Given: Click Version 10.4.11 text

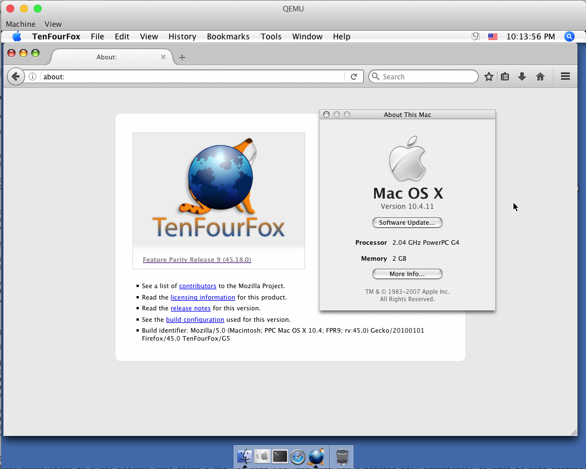Looking at the screenshot, I should (x=407, y=207).
